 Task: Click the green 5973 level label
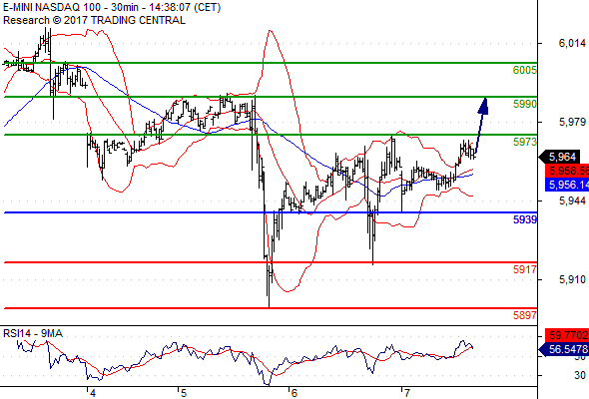tap(525, 142)
